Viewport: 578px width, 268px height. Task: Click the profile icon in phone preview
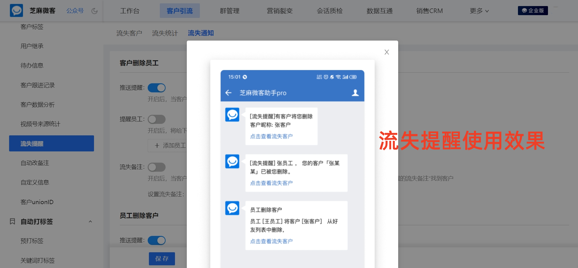coord(355,93)
